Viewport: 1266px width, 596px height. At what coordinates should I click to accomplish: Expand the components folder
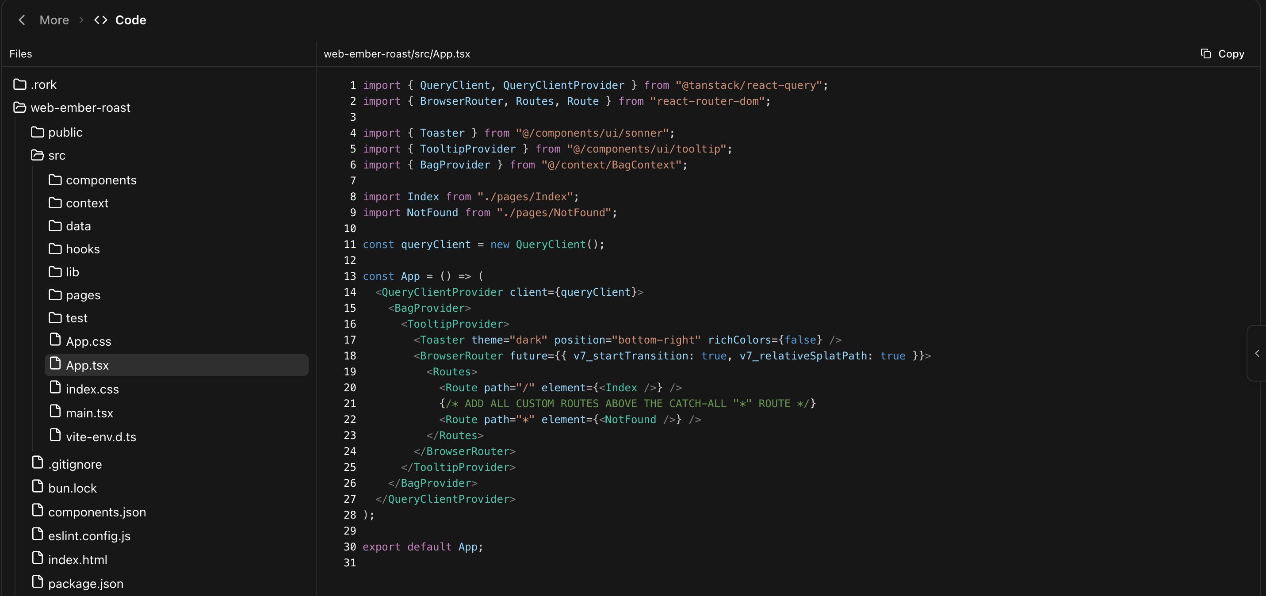pos(92,180)
